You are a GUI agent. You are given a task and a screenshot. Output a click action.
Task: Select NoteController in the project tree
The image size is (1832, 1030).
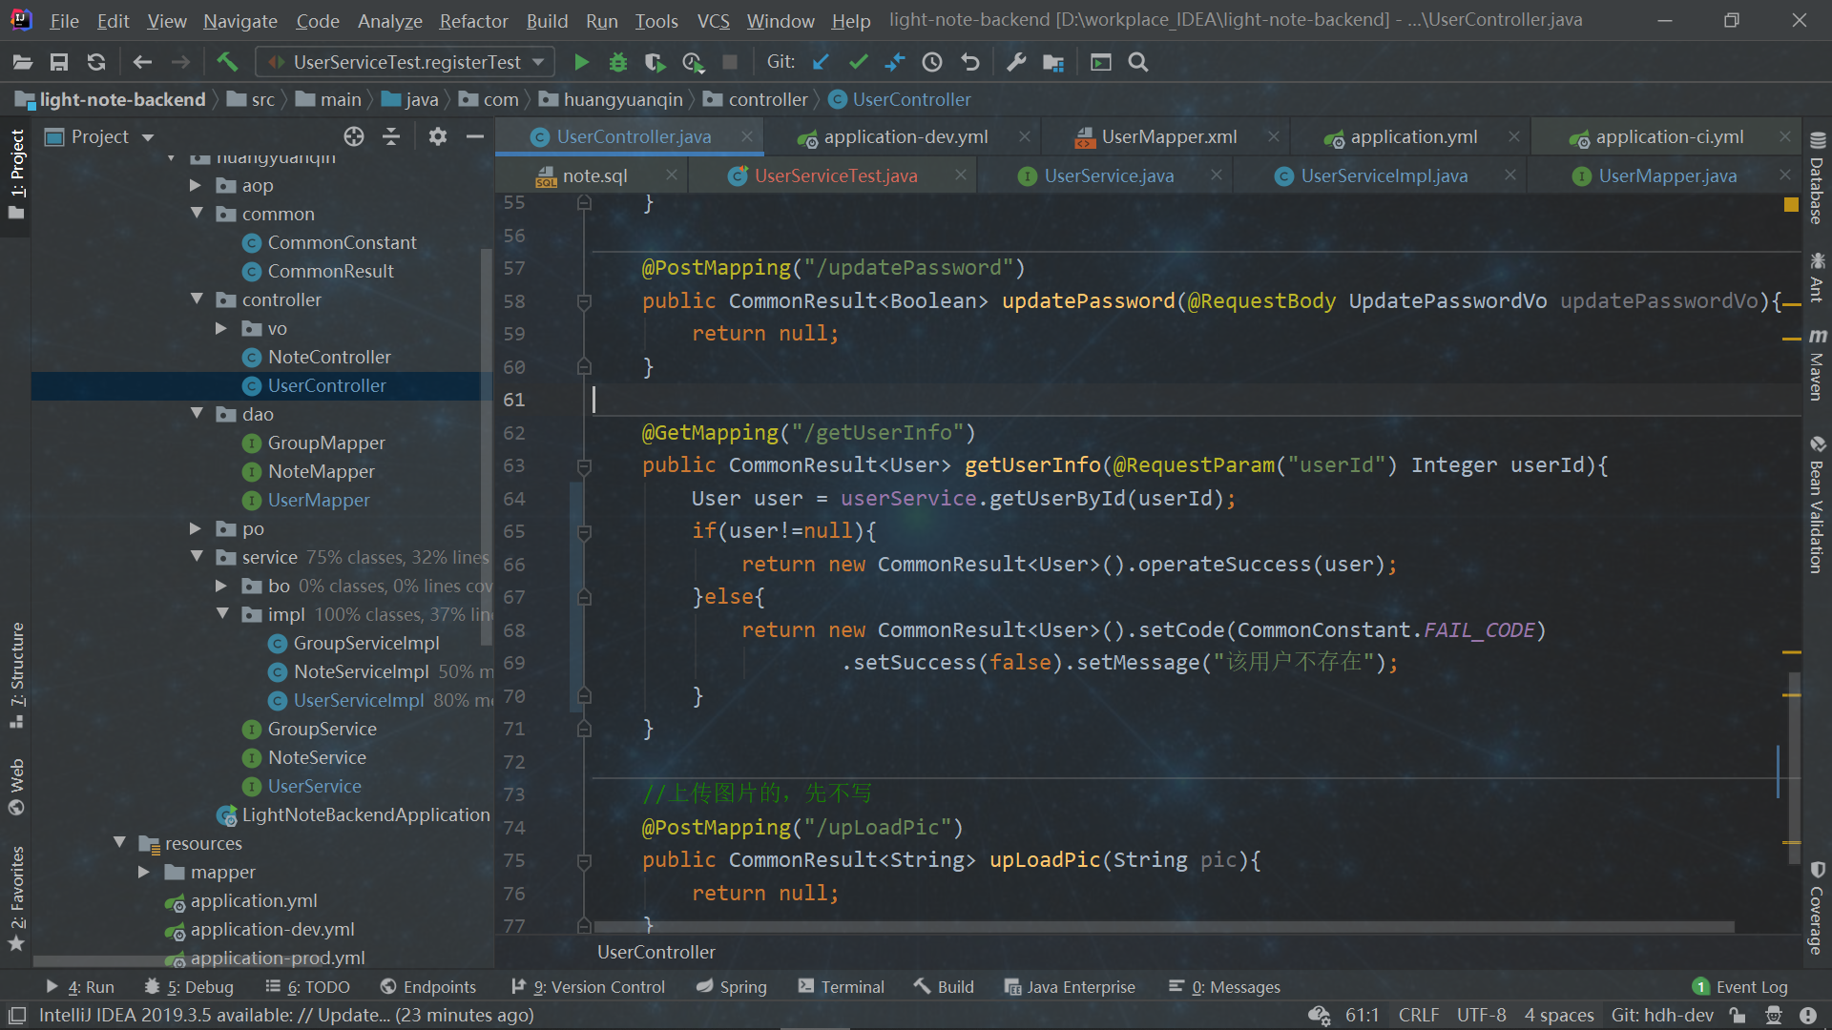[329, 357]
